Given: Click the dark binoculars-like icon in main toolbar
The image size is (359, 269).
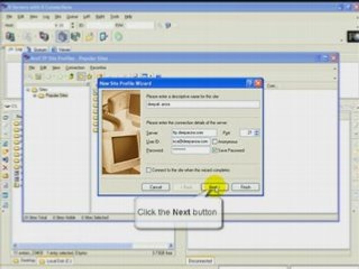Looking at the screenshot, I should pyautogui.click(x=44, y=37).
